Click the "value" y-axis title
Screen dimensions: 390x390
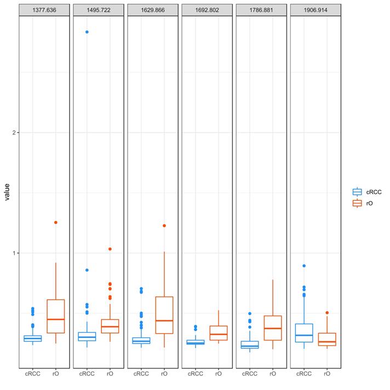[7, 192]
